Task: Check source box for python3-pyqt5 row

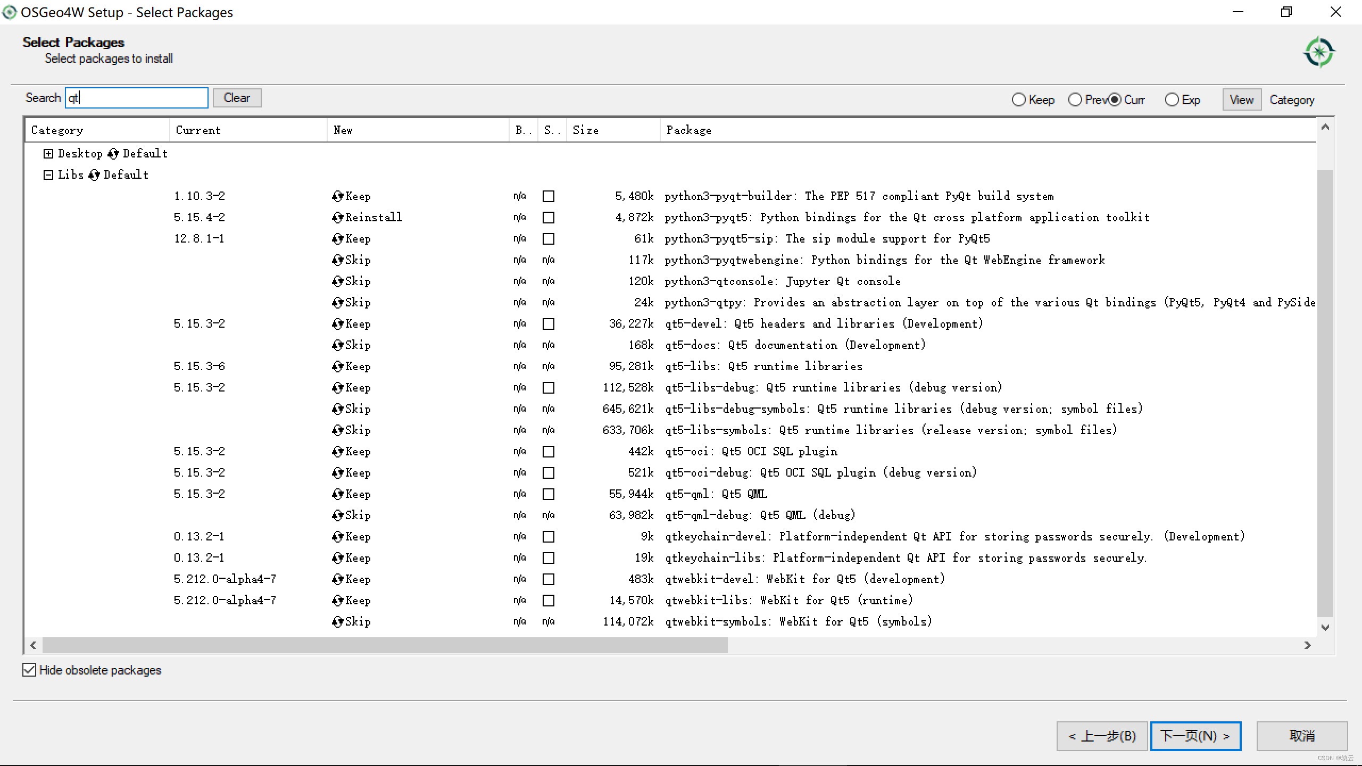Action: click(x=549, y=218)
